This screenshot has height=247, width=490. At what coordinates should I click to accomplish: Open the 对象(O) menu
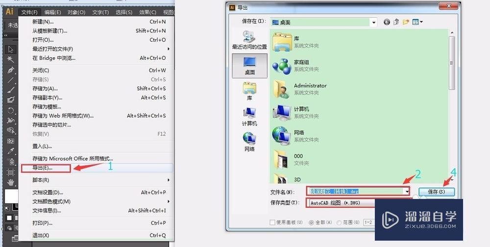point(76,12)
